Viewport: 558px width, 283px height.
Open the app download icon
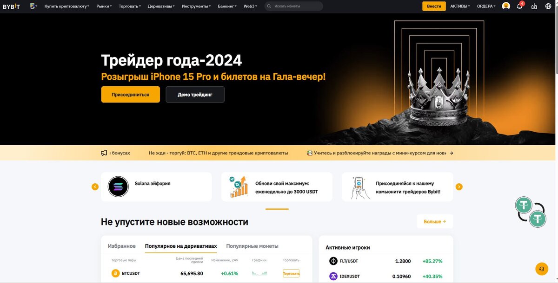534,6
